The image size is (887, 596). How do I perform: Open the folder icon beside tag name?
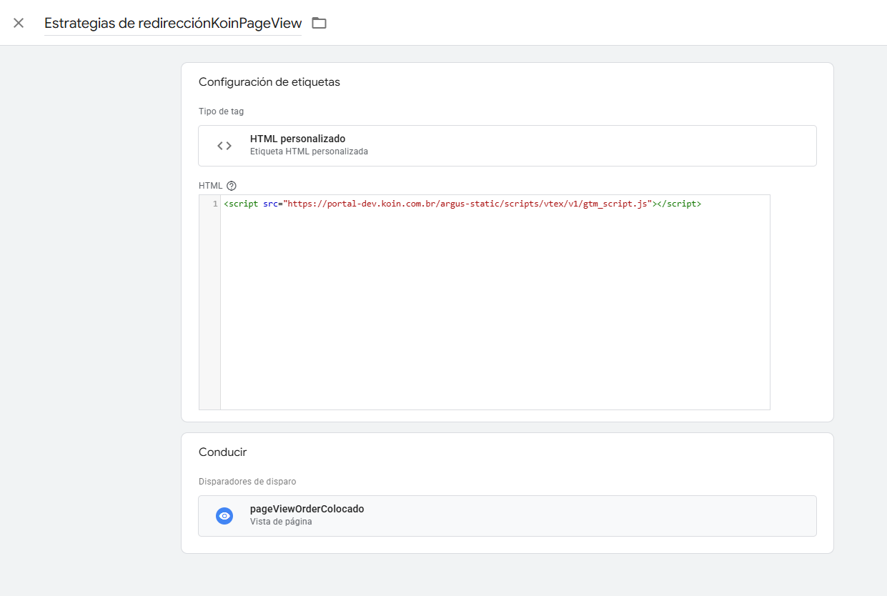(319, 23)
